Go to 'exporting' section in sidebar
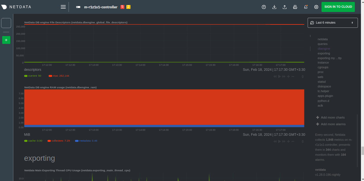This screenshot has width=364, height=181. point(324,53)
